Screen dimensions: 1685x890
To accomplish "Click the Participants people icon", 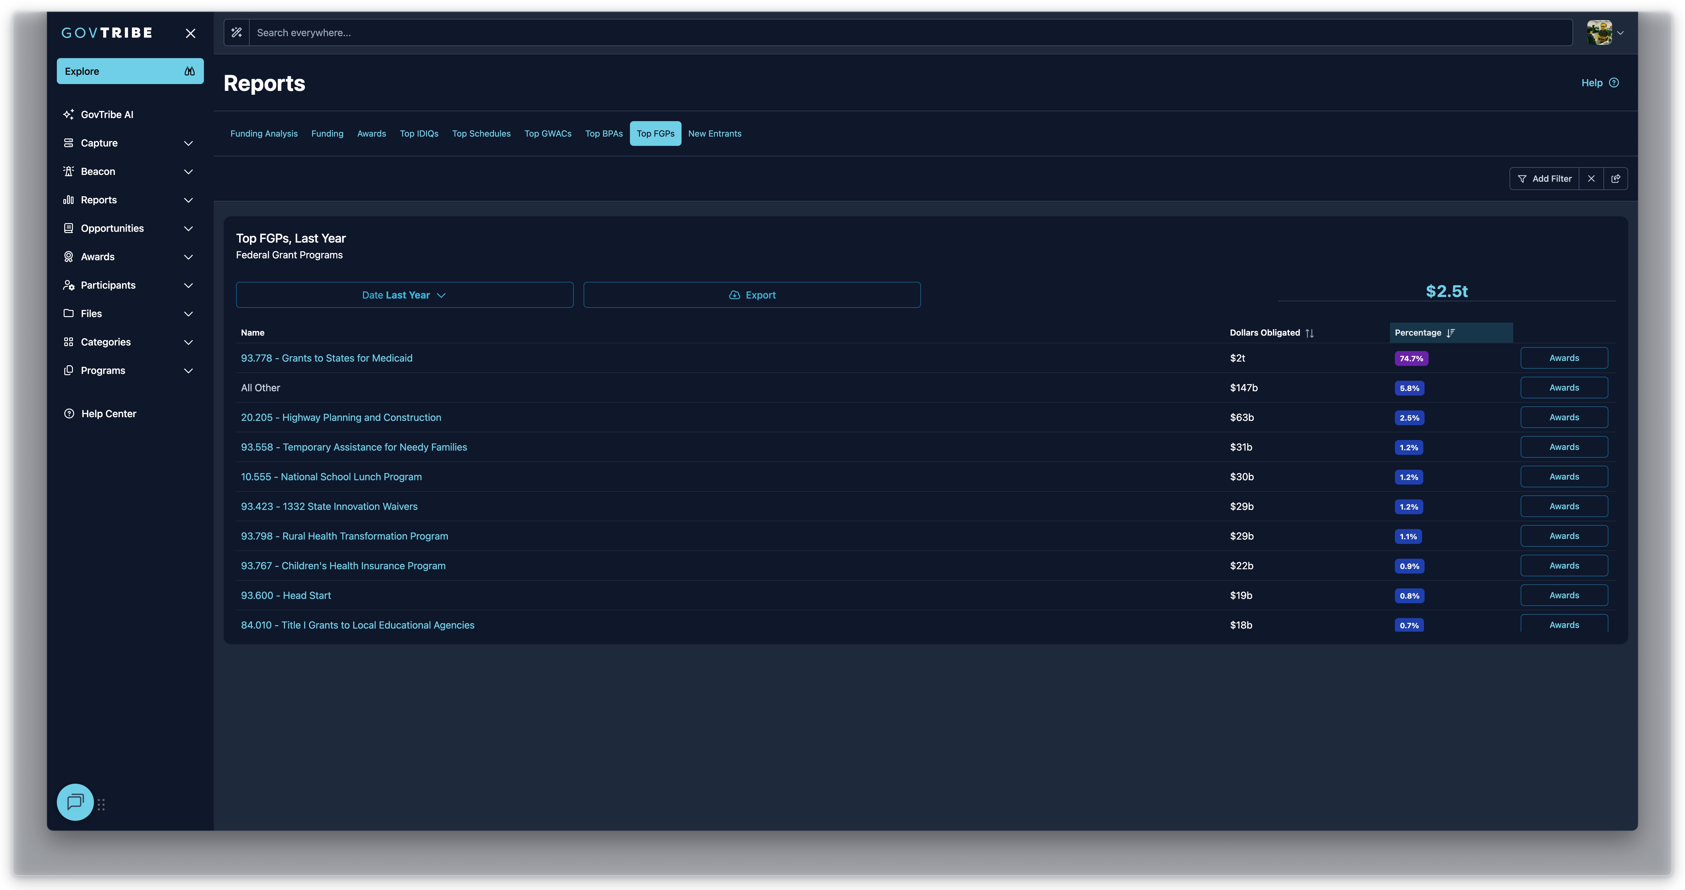I will [x=69, y=285].
